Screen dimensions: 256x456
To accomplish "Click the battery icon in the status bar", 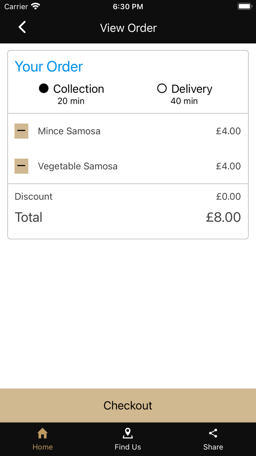I will click(244, 7).
